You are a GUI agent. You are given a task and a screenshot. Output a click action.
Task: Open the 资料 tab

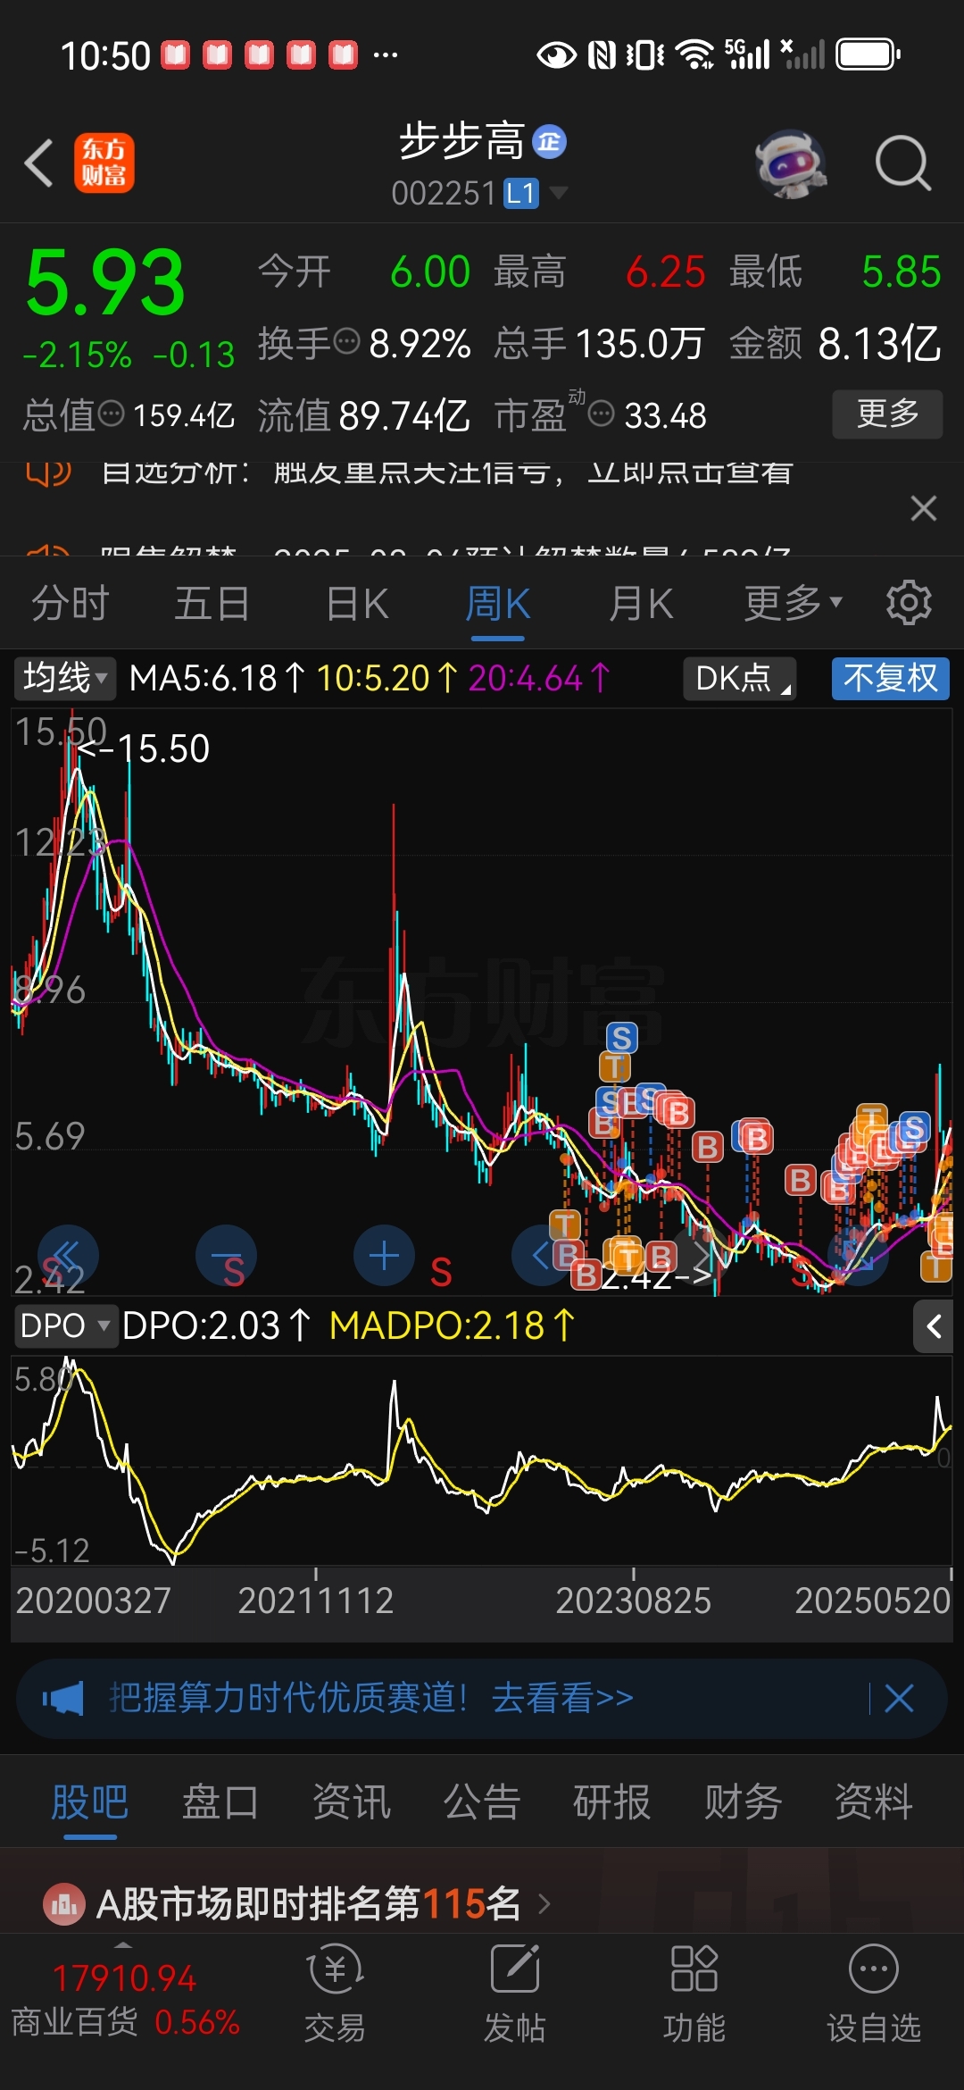[x=873, y=1802]
